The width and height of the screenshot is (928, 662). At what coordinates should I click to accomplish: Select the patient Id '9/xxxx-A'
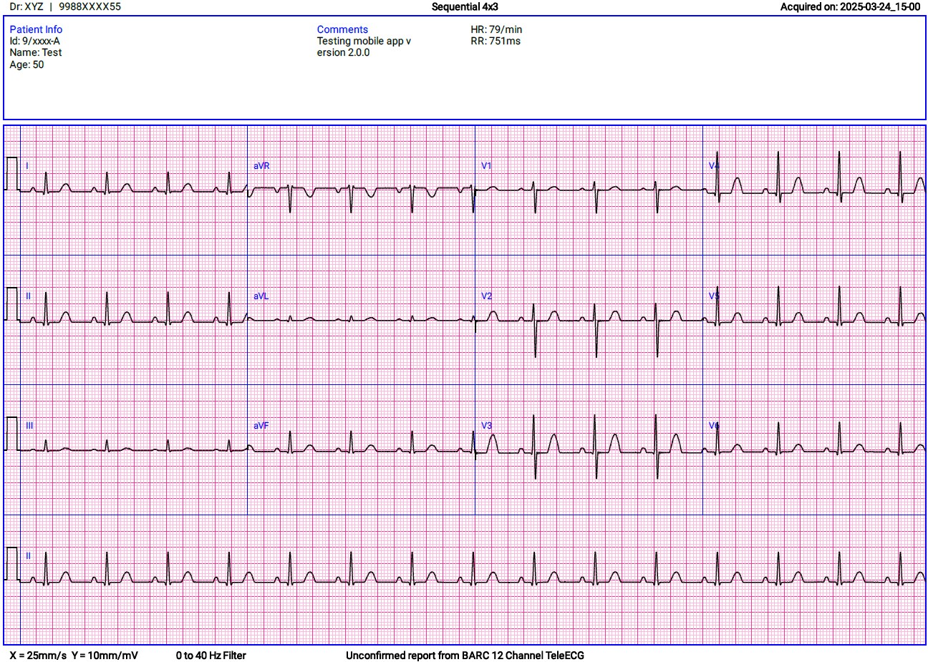click(41, 41)
